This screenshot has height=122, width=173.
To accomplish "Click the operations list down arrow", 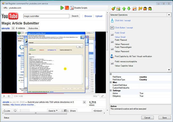I will tap(169, 70).
